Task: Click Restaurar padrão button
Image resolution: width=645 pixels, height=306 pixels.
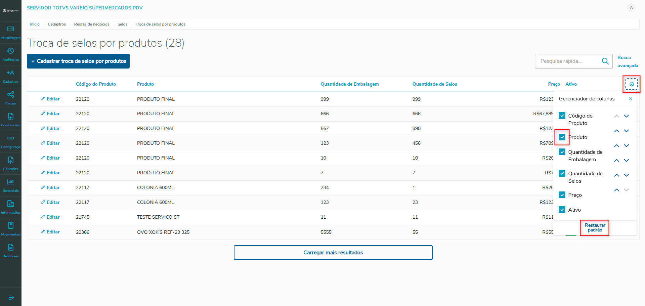Action: (595, 228)
